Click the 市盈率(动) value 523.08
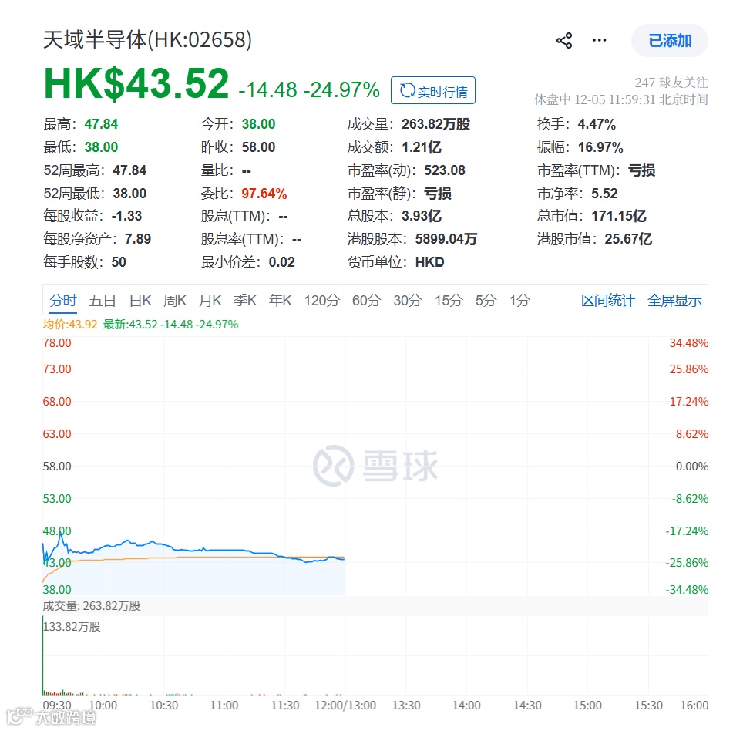Screen dimensions: 733x731 pyautogui.click(x=445, y=170)
